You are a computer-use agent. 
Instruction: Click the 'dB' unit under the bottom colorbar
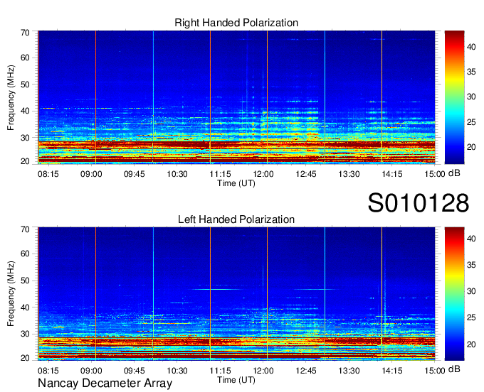454,369
